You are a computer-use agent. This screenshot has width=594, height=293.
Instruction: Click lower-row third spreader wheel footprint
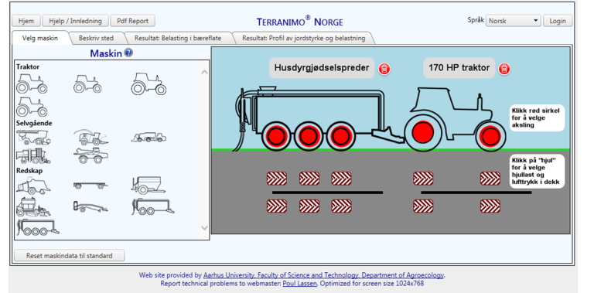click(341, 206)
